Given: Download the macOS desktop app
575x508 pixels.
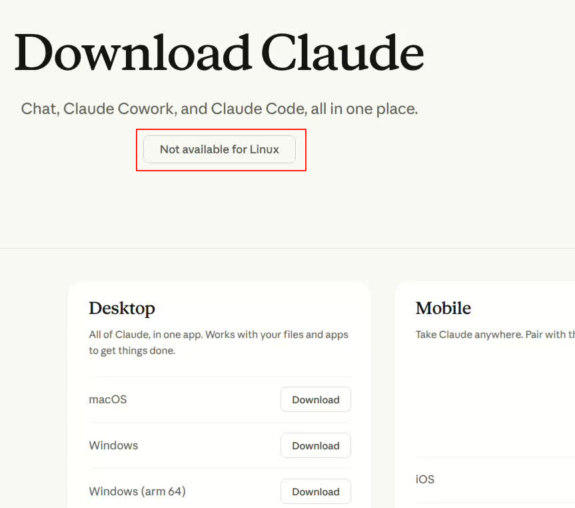Looking at the screenshot, I should [316, 399].
